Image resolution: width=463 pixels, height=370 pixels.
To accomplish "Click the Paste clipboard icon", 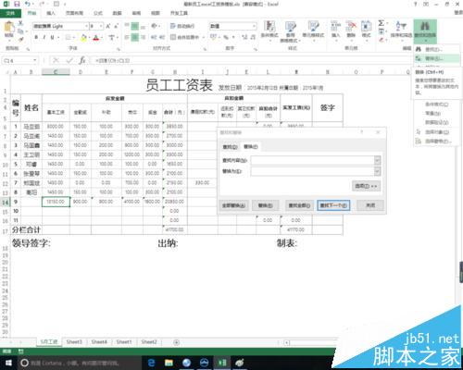I will pyautogui.click(x=8, y=27).
